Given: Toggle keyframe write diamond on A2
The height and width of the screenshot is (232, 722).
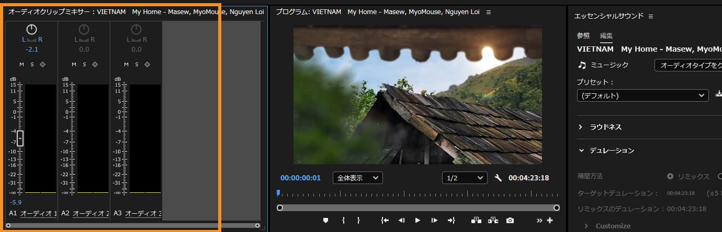Looking at the screenshot, I should coord(95,65).
